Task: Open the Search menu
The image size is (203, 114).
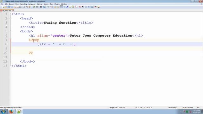Action: coord(11,4)
